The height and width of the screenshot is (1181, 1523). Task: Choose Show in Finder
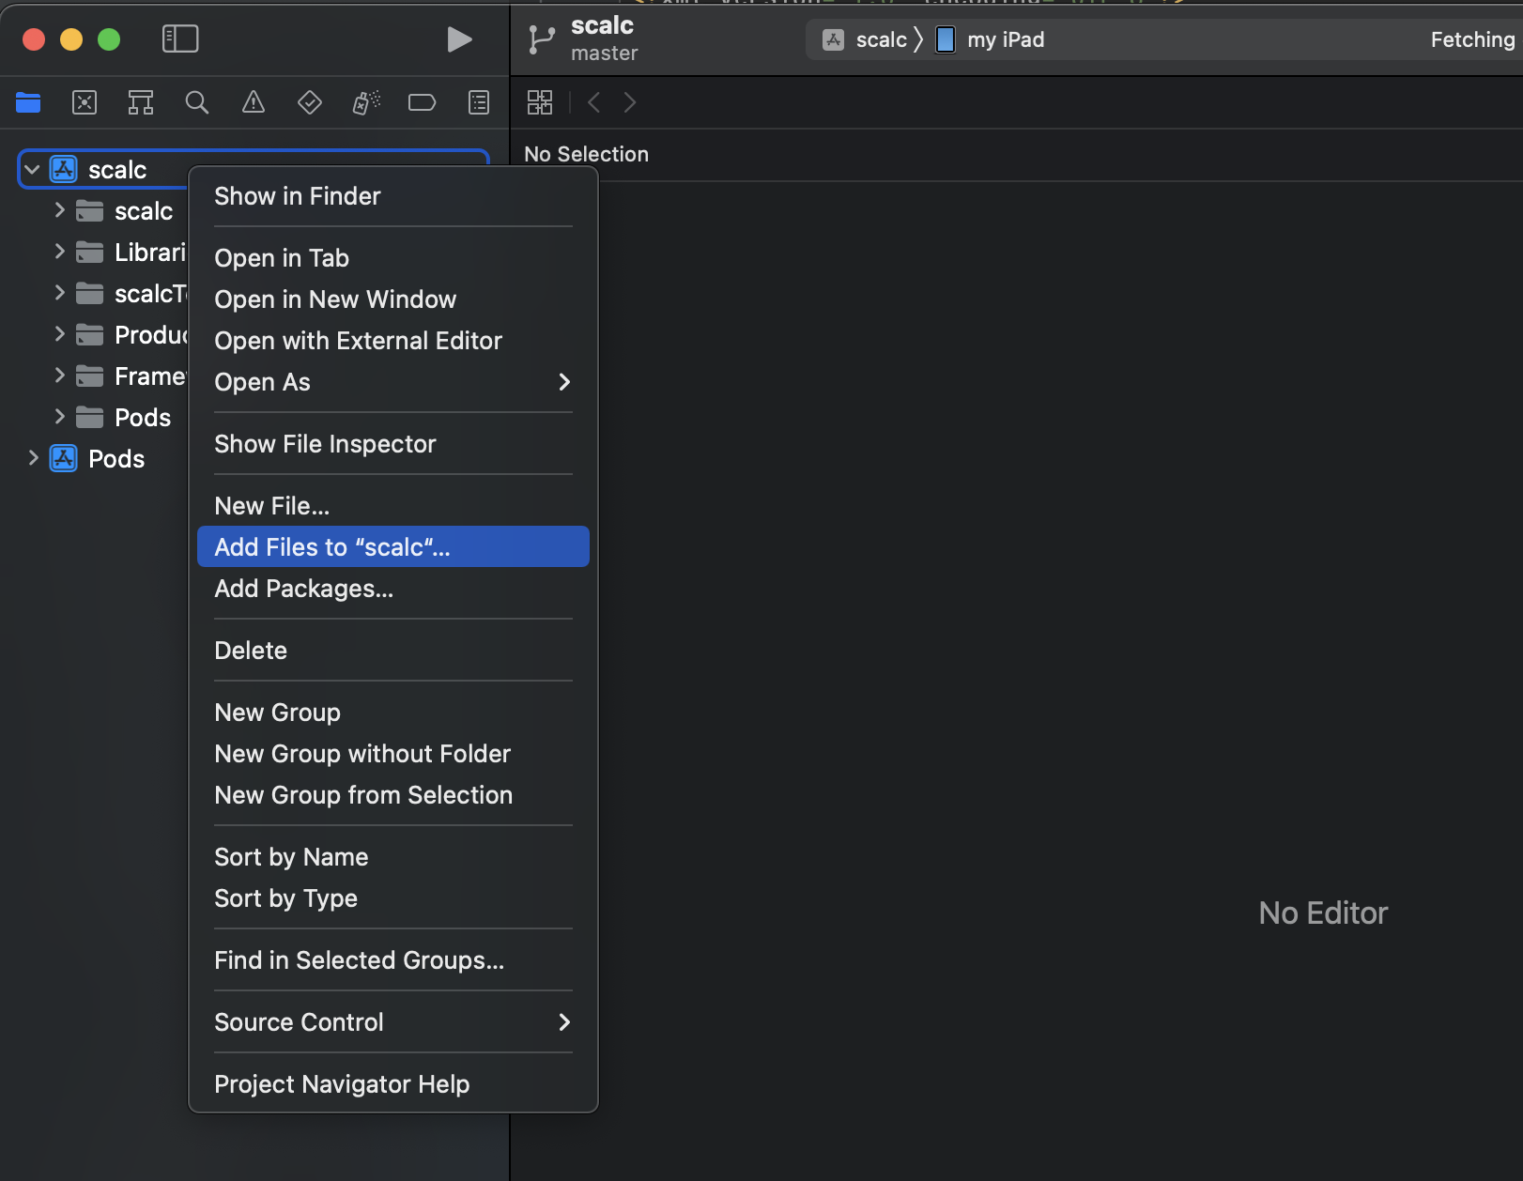(x=392, y=196)
